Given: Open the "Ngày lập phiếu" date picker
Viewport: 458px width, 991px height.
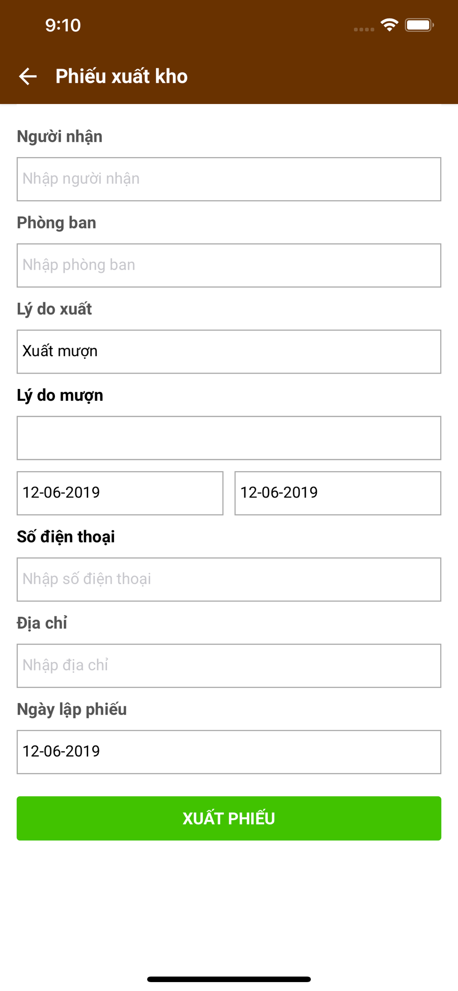Looking at the screenshot, I should pyautogui.click(x=229, y=752).
